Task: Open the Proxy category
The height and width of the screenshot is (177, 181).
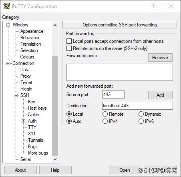Action: [x=26, y=76]
